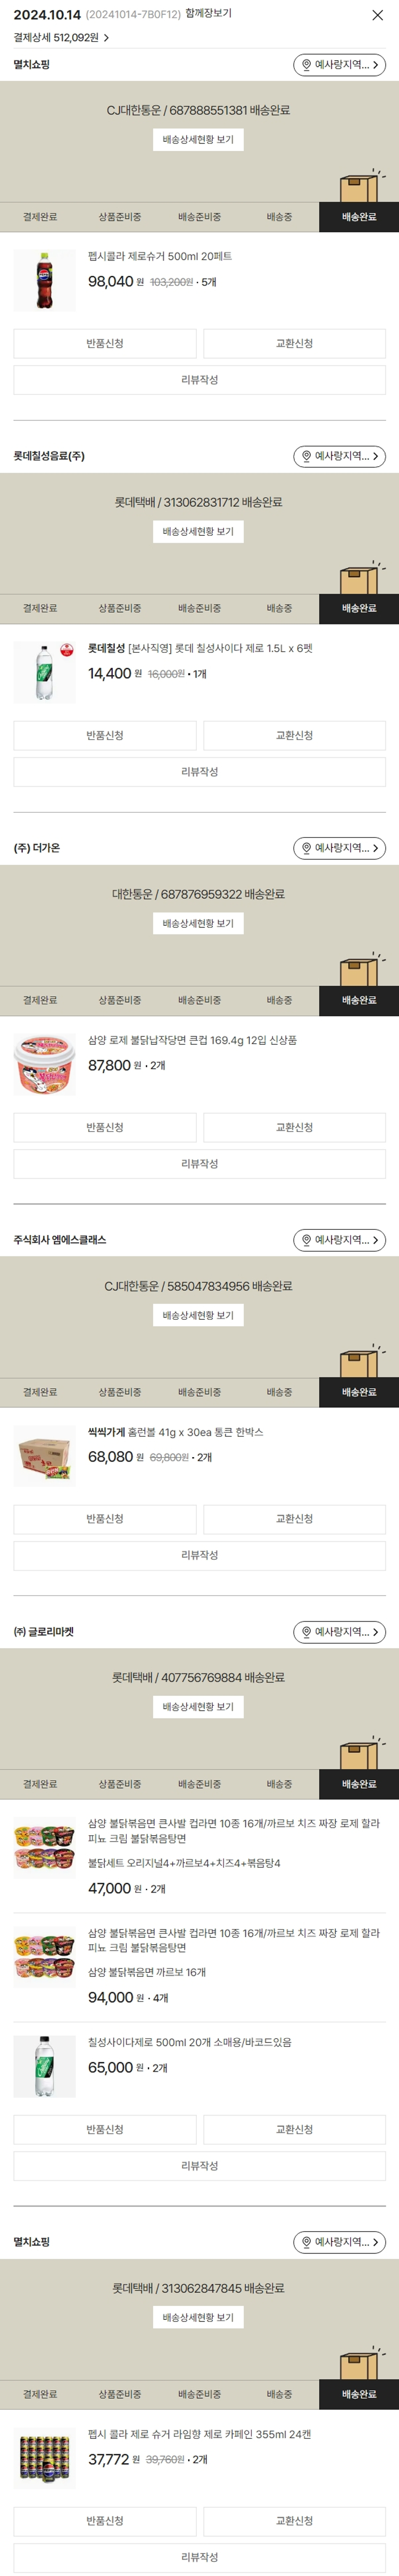Screen dimensions: 399x2576
Task: View delivery status for 롯데택배 407756769884
Action: (198, 1707)
